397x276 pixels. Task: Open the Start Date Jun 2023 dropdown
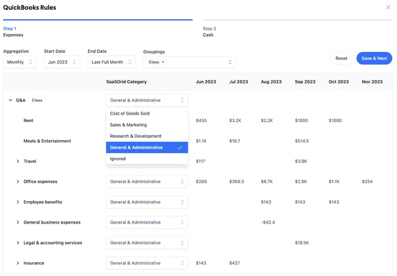pyautogui.click(x=62, y=62)
